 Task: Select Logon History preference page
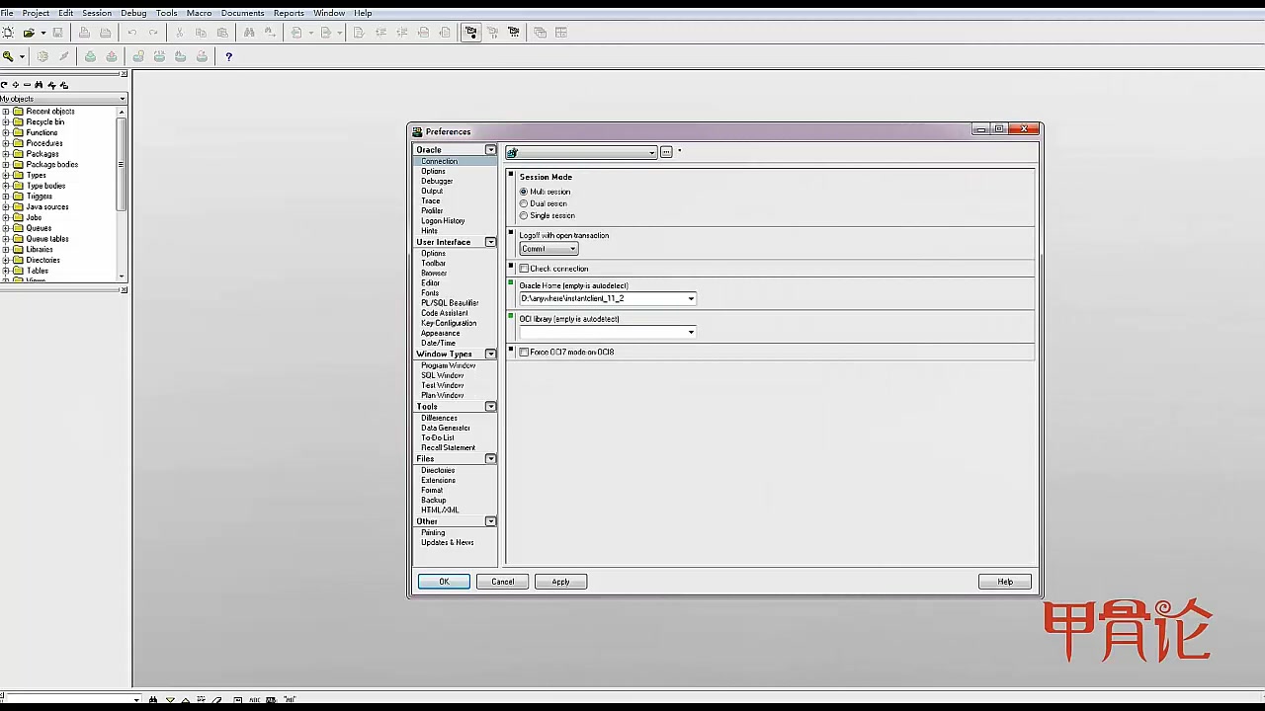443,221
